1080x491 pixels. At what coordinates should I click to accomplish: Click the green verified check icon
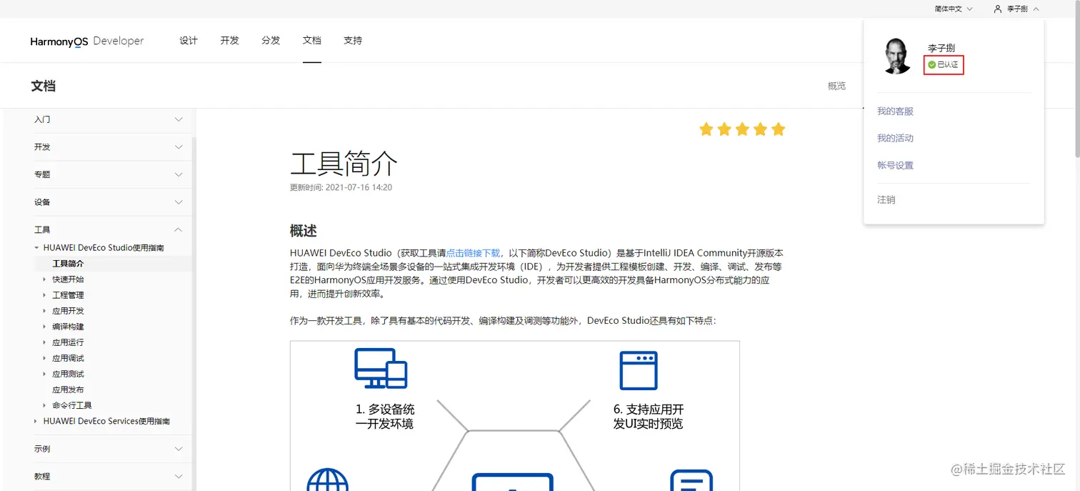931,65
